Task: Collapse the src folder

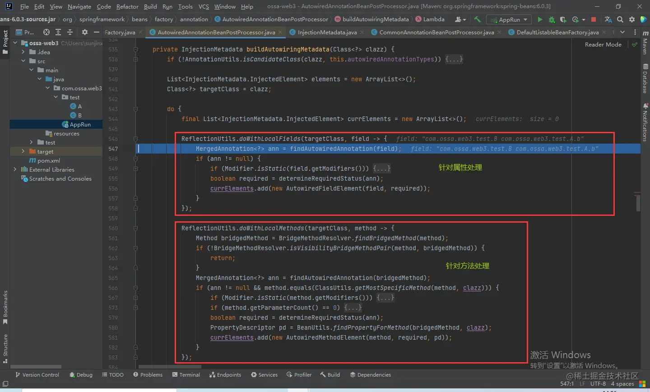Action: [x=23, y=61]
